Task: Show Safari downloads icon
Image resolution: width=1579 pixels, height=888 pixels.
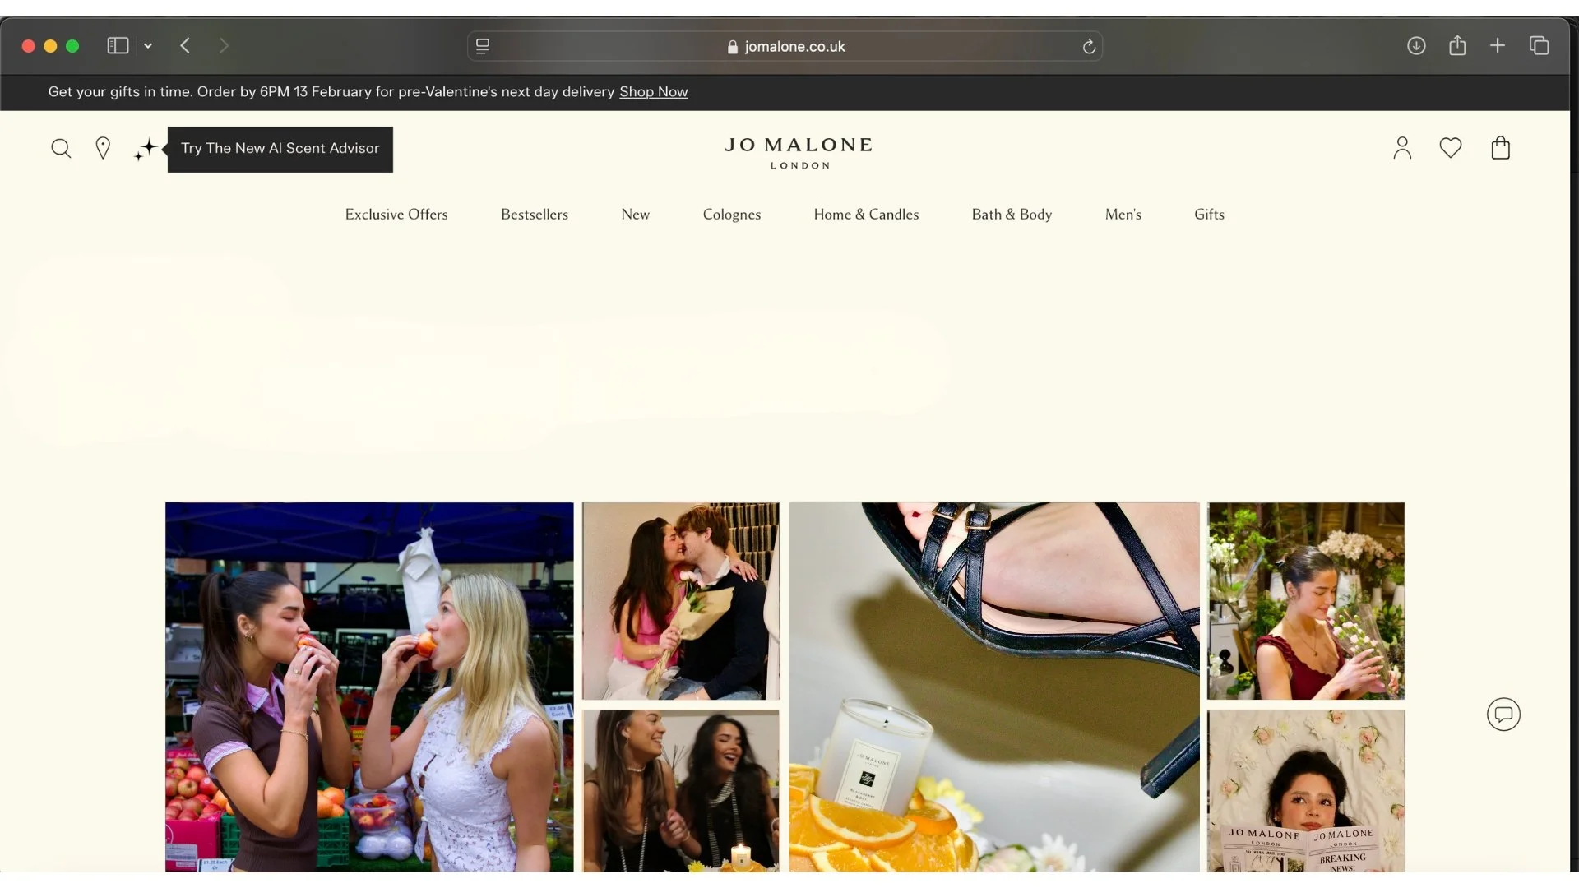Action: pos(1416,46)
